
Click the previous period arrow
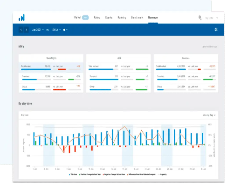pyautogui.click(x=21, y=30)
